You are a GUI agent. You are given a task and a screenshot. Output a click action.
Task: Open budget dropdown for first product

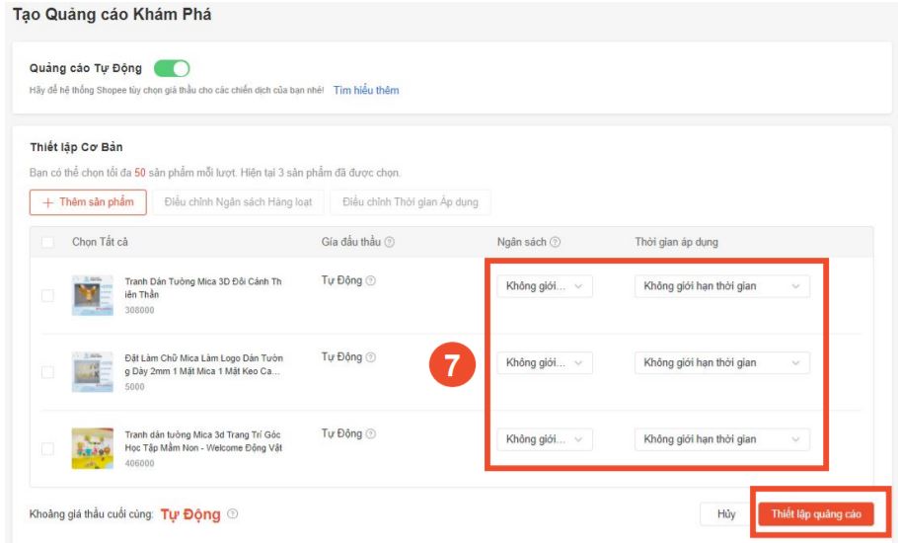544,286
